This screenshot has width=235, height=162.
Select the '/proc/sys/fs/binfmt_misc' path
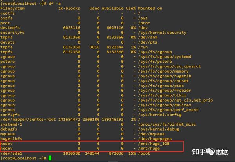pyautogui.click(x=167, y=124)
